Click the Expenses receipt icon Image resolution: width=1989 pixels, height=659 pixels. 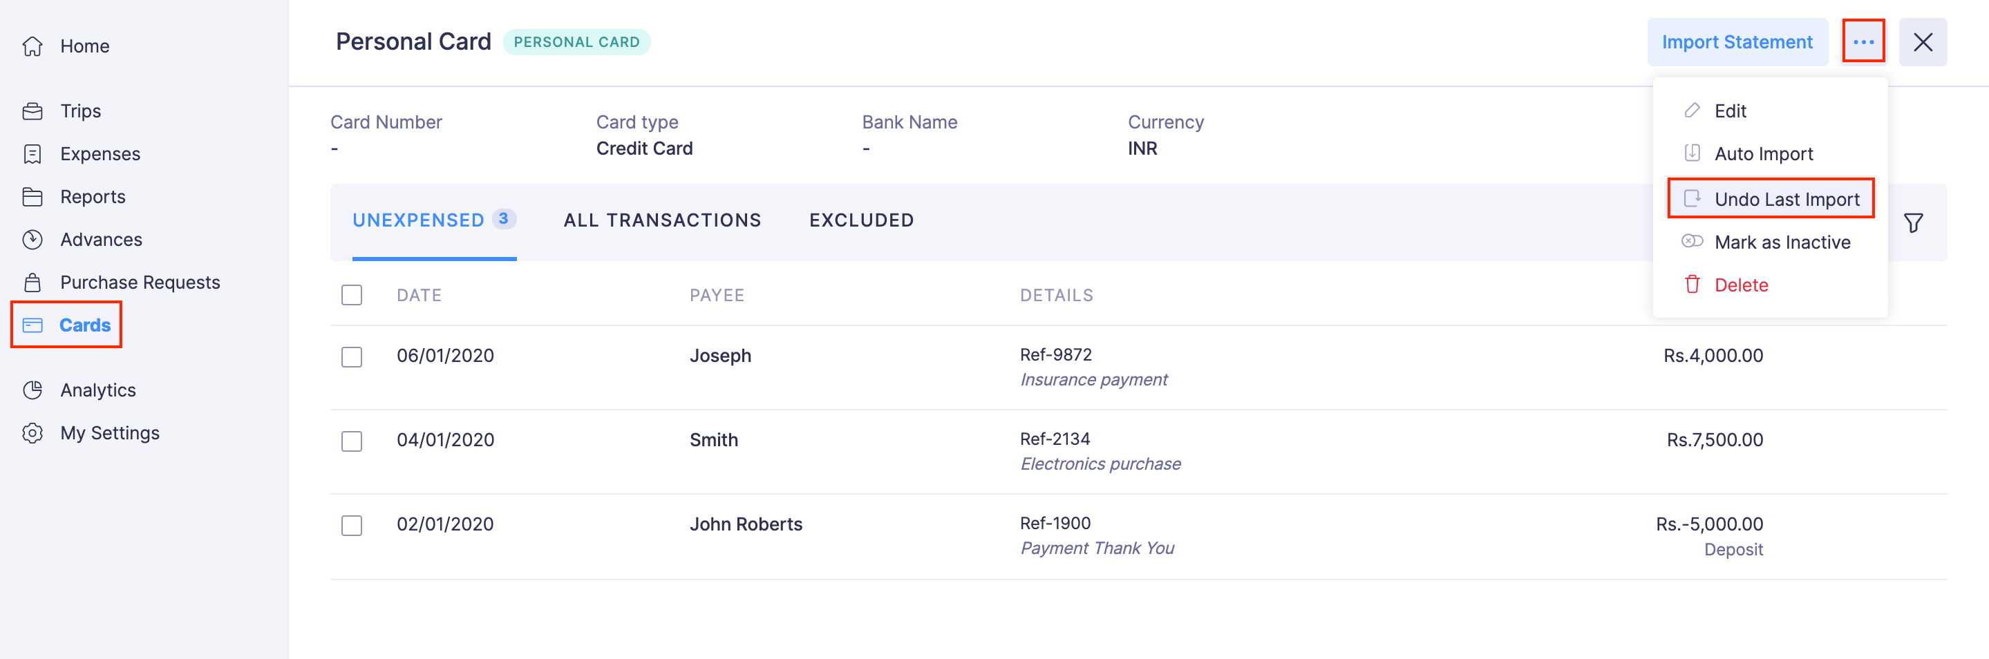32,154
